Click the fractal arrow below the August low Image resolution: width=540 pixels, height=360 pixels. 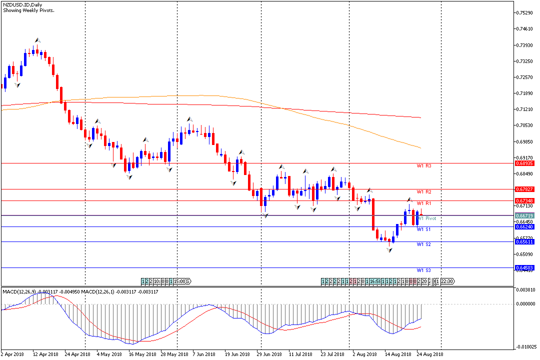pyautogui.click(x=389, y=250)
